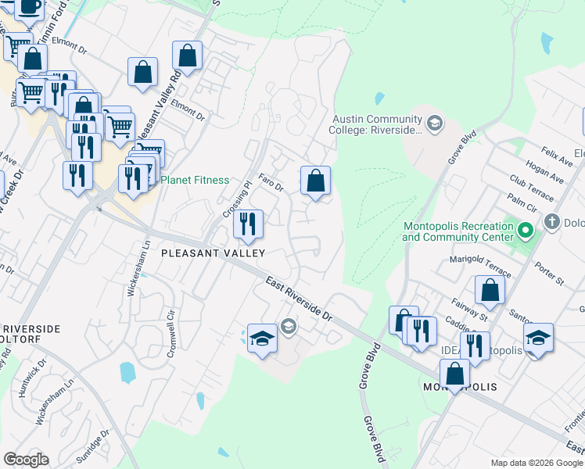
Task: Click Club Terrace street label
Action: coord(532,188)
